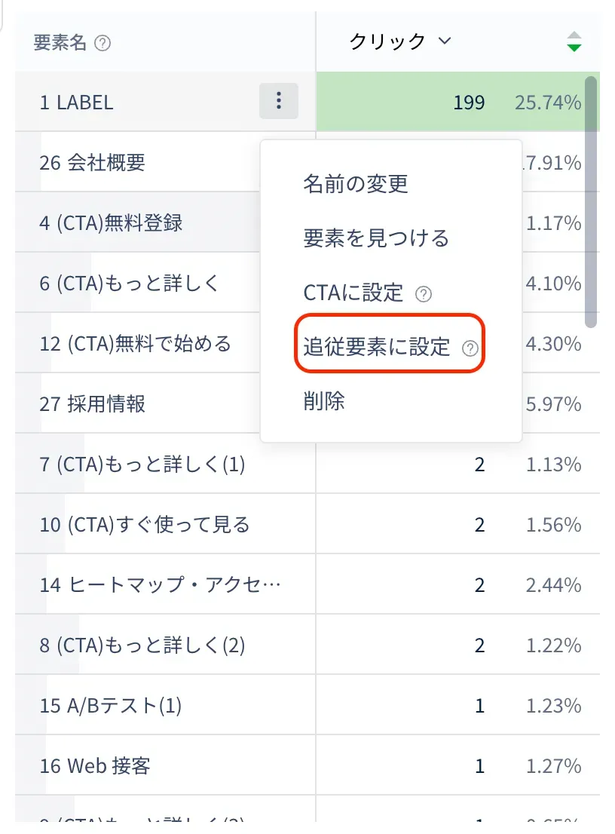Select the 27 採用情報 row
The height and width of the screenshot is (834, 615).
click(92, 403)
